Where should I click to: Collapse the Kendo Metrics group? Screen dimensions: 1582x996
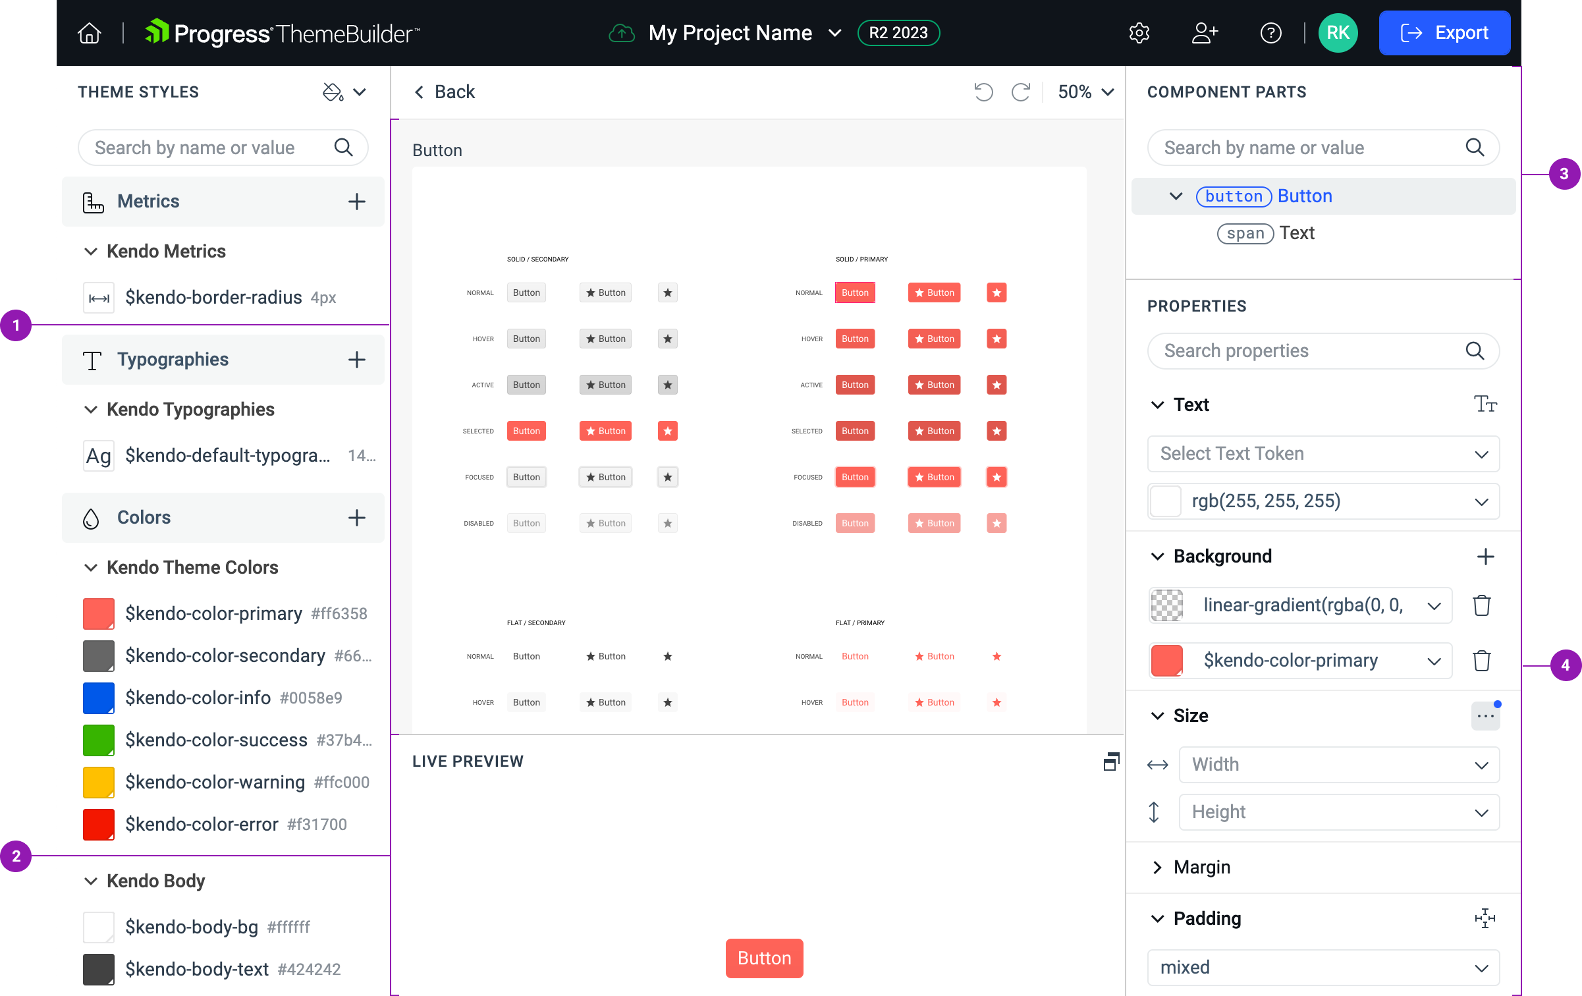[91, 252]
